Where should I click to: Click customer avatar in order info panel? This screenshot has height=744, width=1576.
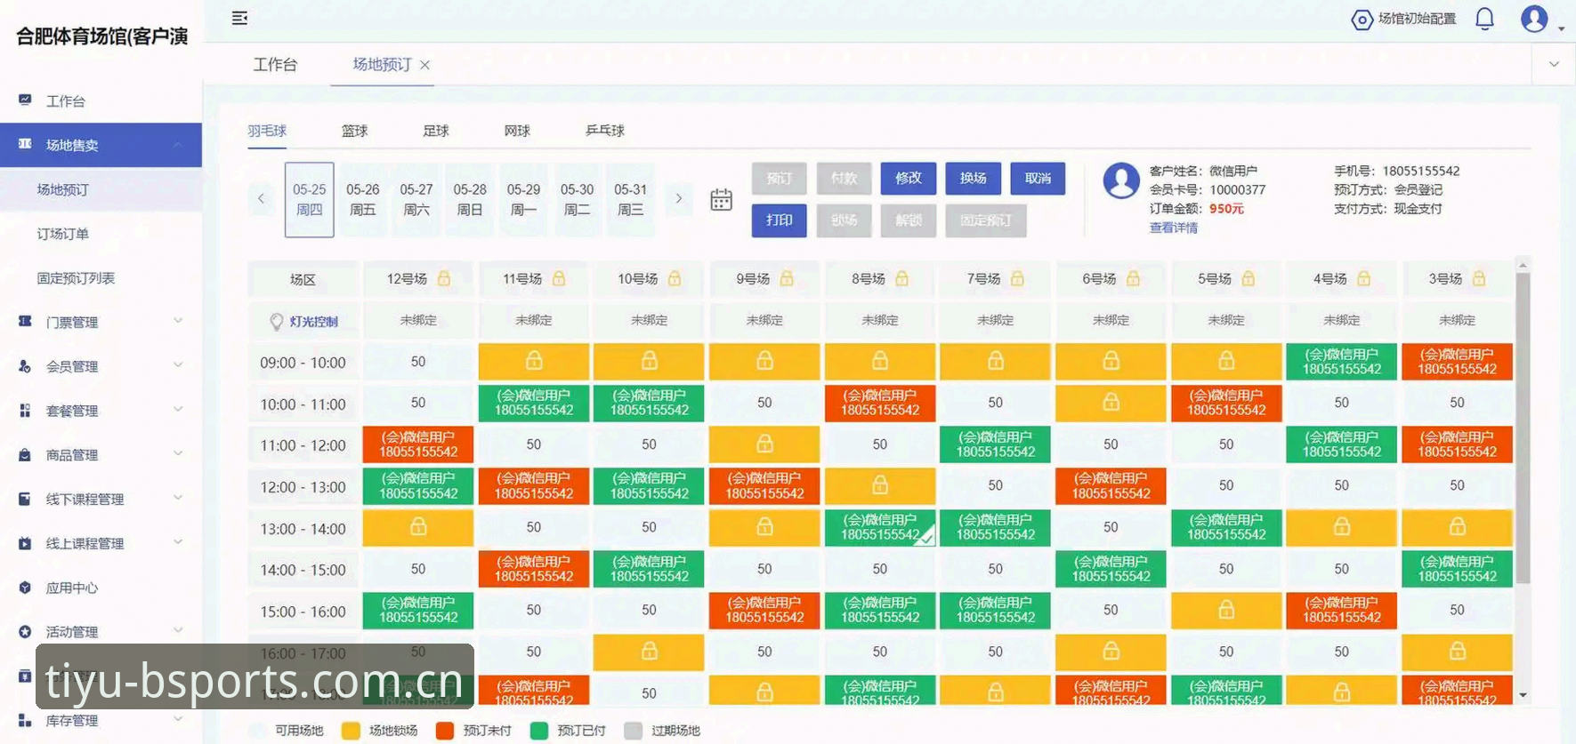point(1121,180)
